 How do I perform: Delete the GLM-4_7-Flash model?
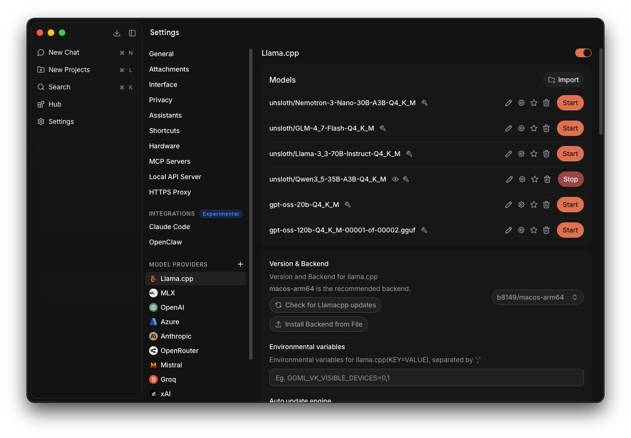pos(546,128)
